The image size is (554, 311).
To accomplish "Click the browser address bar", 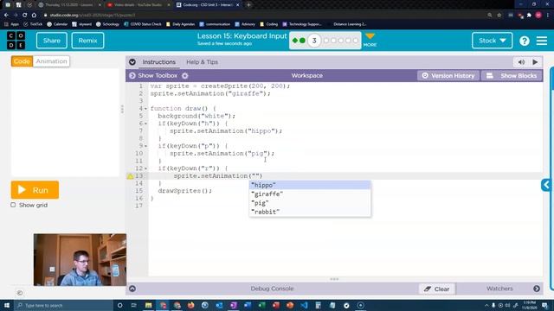I will click(265, 16).
